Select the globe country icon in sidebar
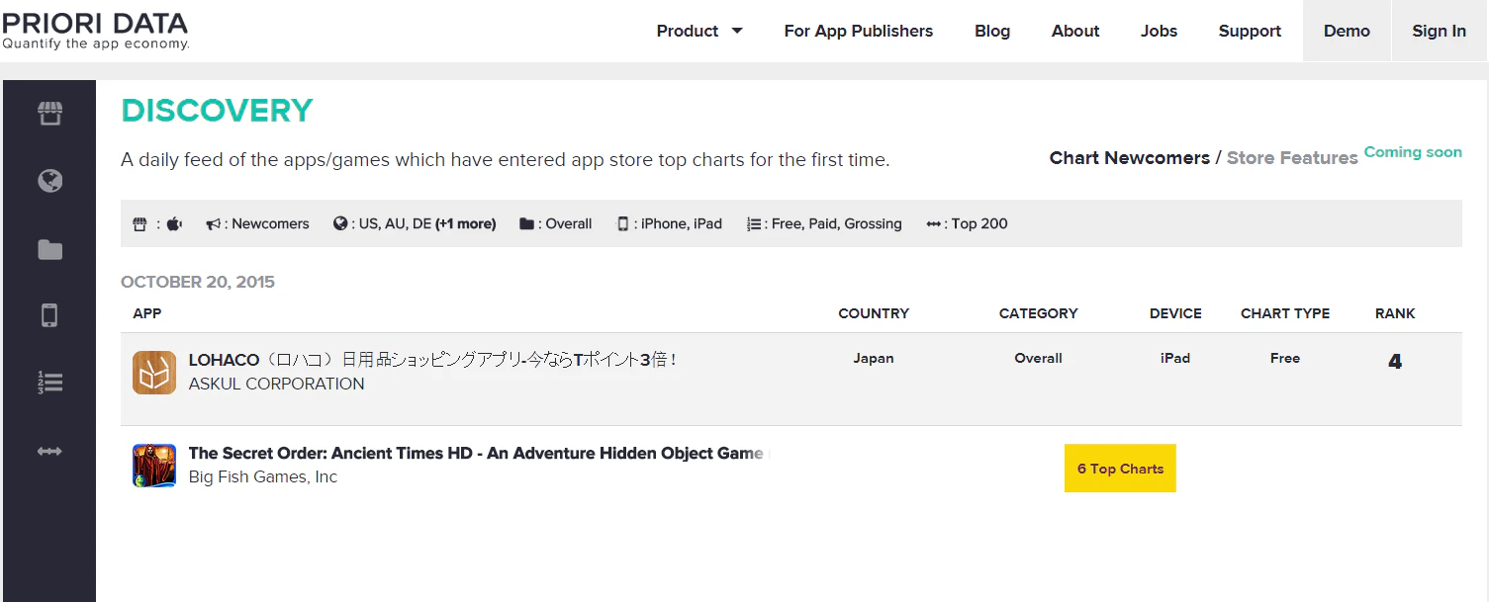Image resolution: width=1489 pixels, height=602 pixels. (49, 181)
